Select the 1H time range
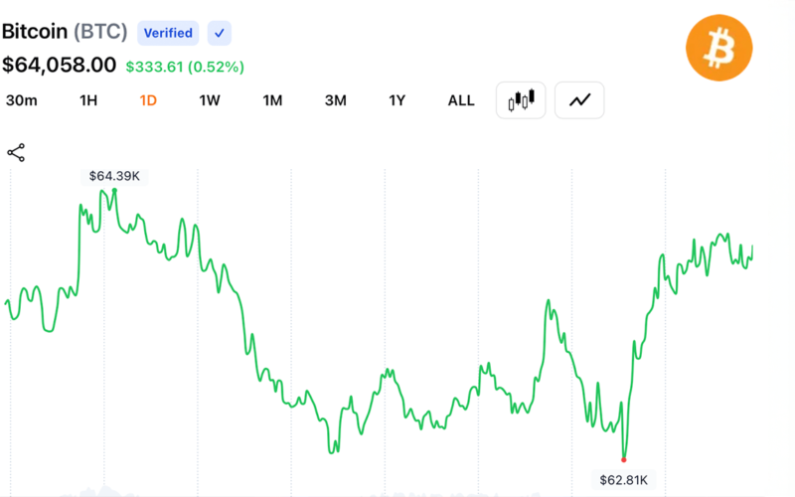This screenshot has height=497, width=795. point(88,100)
